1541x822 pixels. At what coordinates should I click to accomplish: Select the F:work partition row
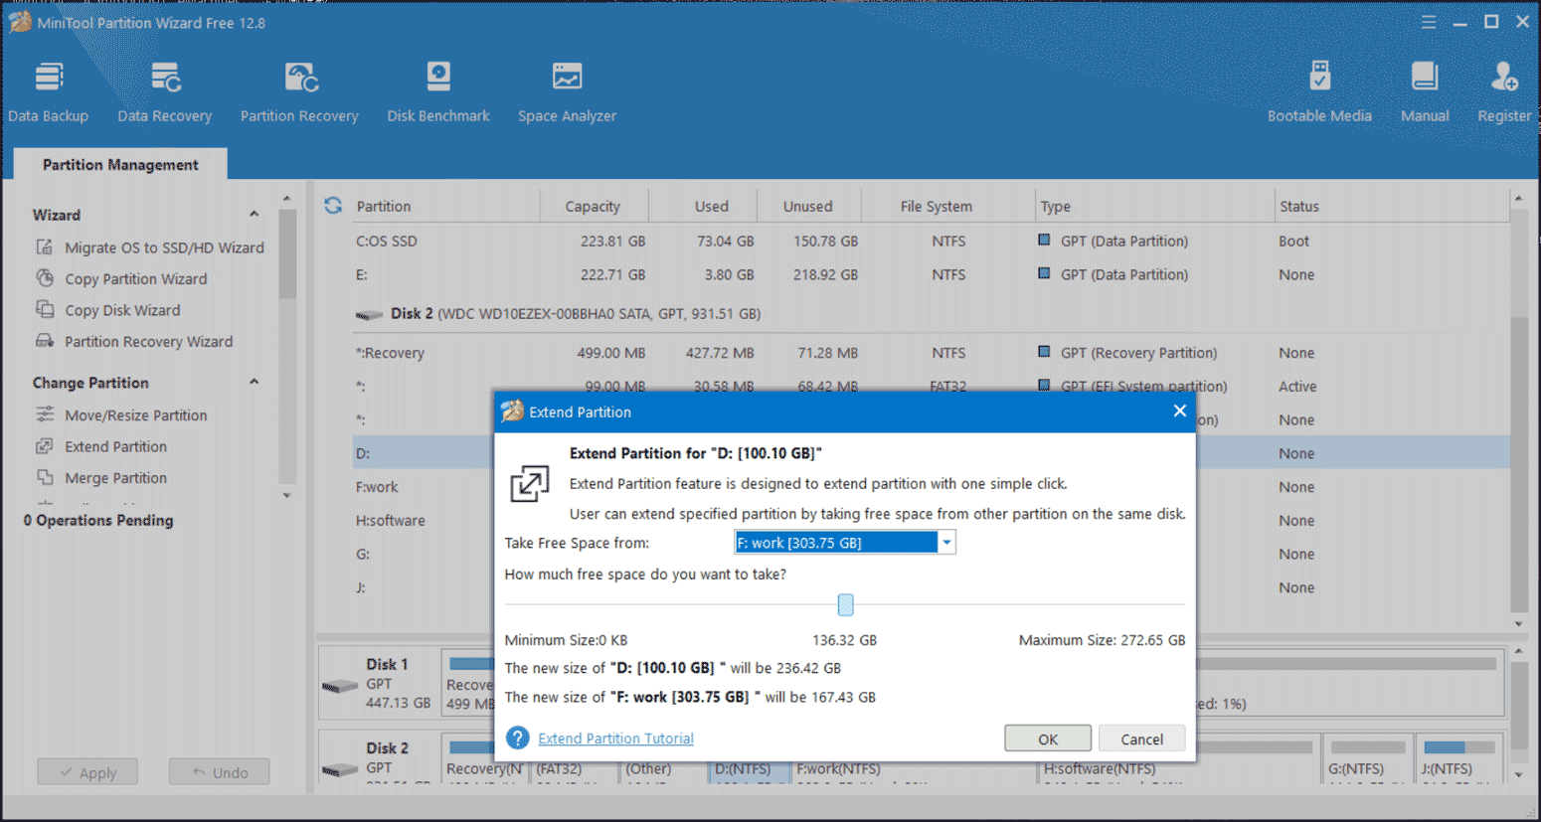coord(424,487)
